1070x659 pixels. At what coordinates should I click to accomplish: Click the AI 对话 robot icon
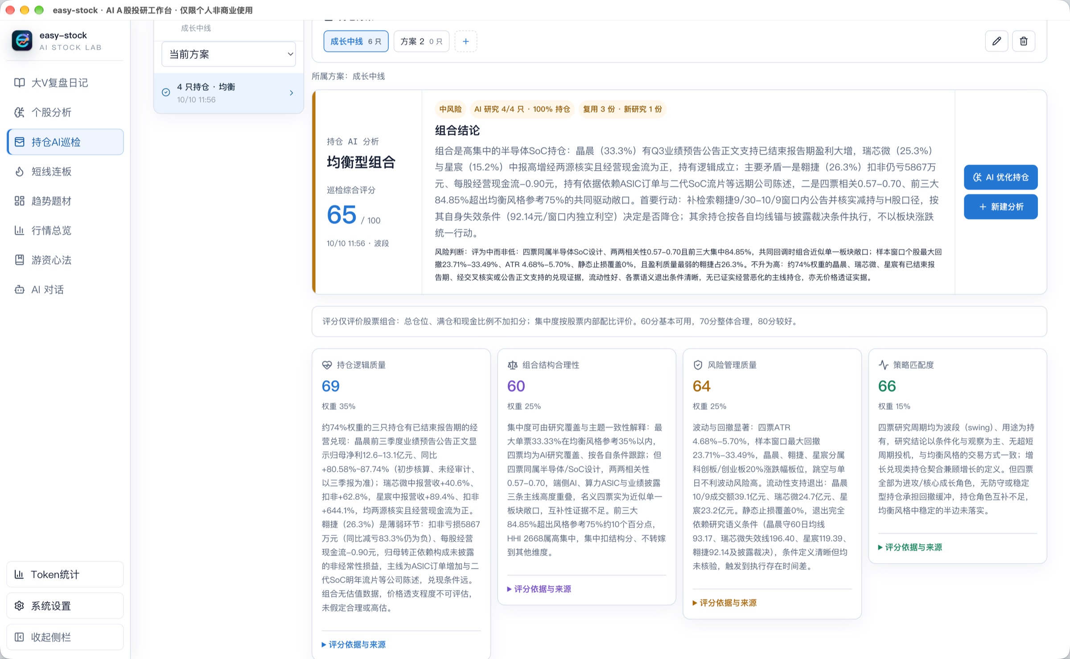(x=19, y=290)
